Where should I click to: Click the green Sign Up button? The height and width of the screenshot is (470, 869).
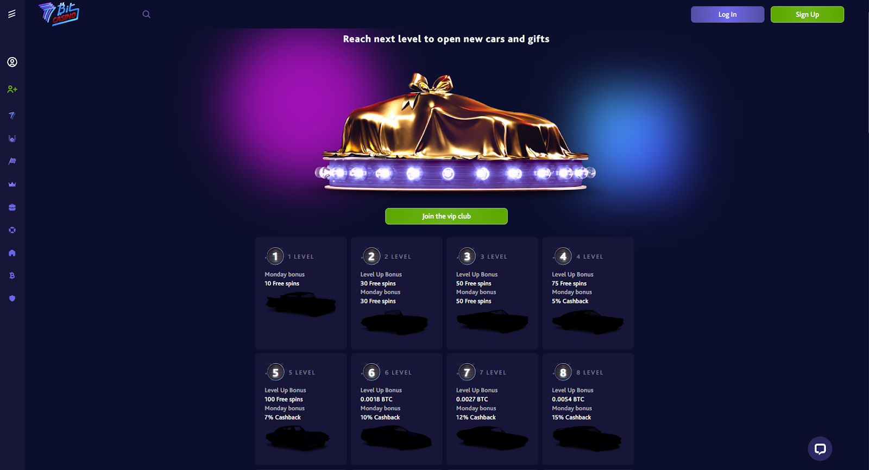click(807, 15)
